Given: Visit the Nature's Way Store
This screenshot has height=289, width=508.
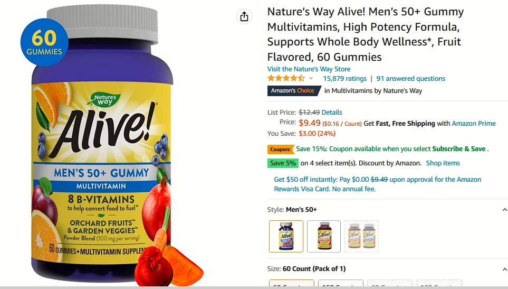Looking at the screenshot, I should (309, 69).
